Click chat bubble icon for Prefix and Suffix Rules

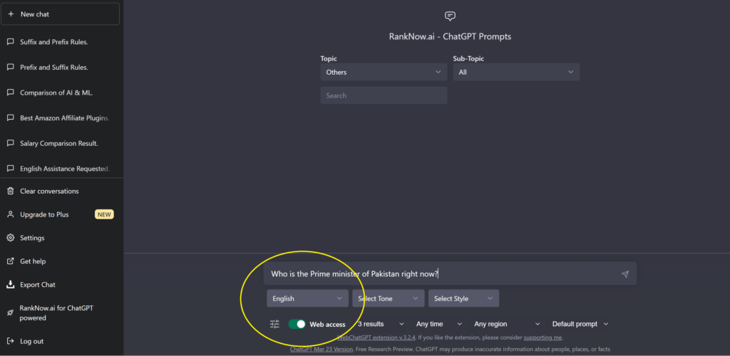pyautogui.click(x=10, y=68)
